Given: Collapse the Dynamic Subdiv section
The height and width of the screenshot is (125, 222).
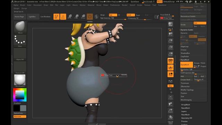Looking at the screenshot, I should click(187, 30).
